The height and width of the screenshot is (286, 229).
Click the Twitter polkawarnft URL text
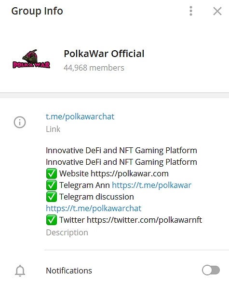[145, 220]
